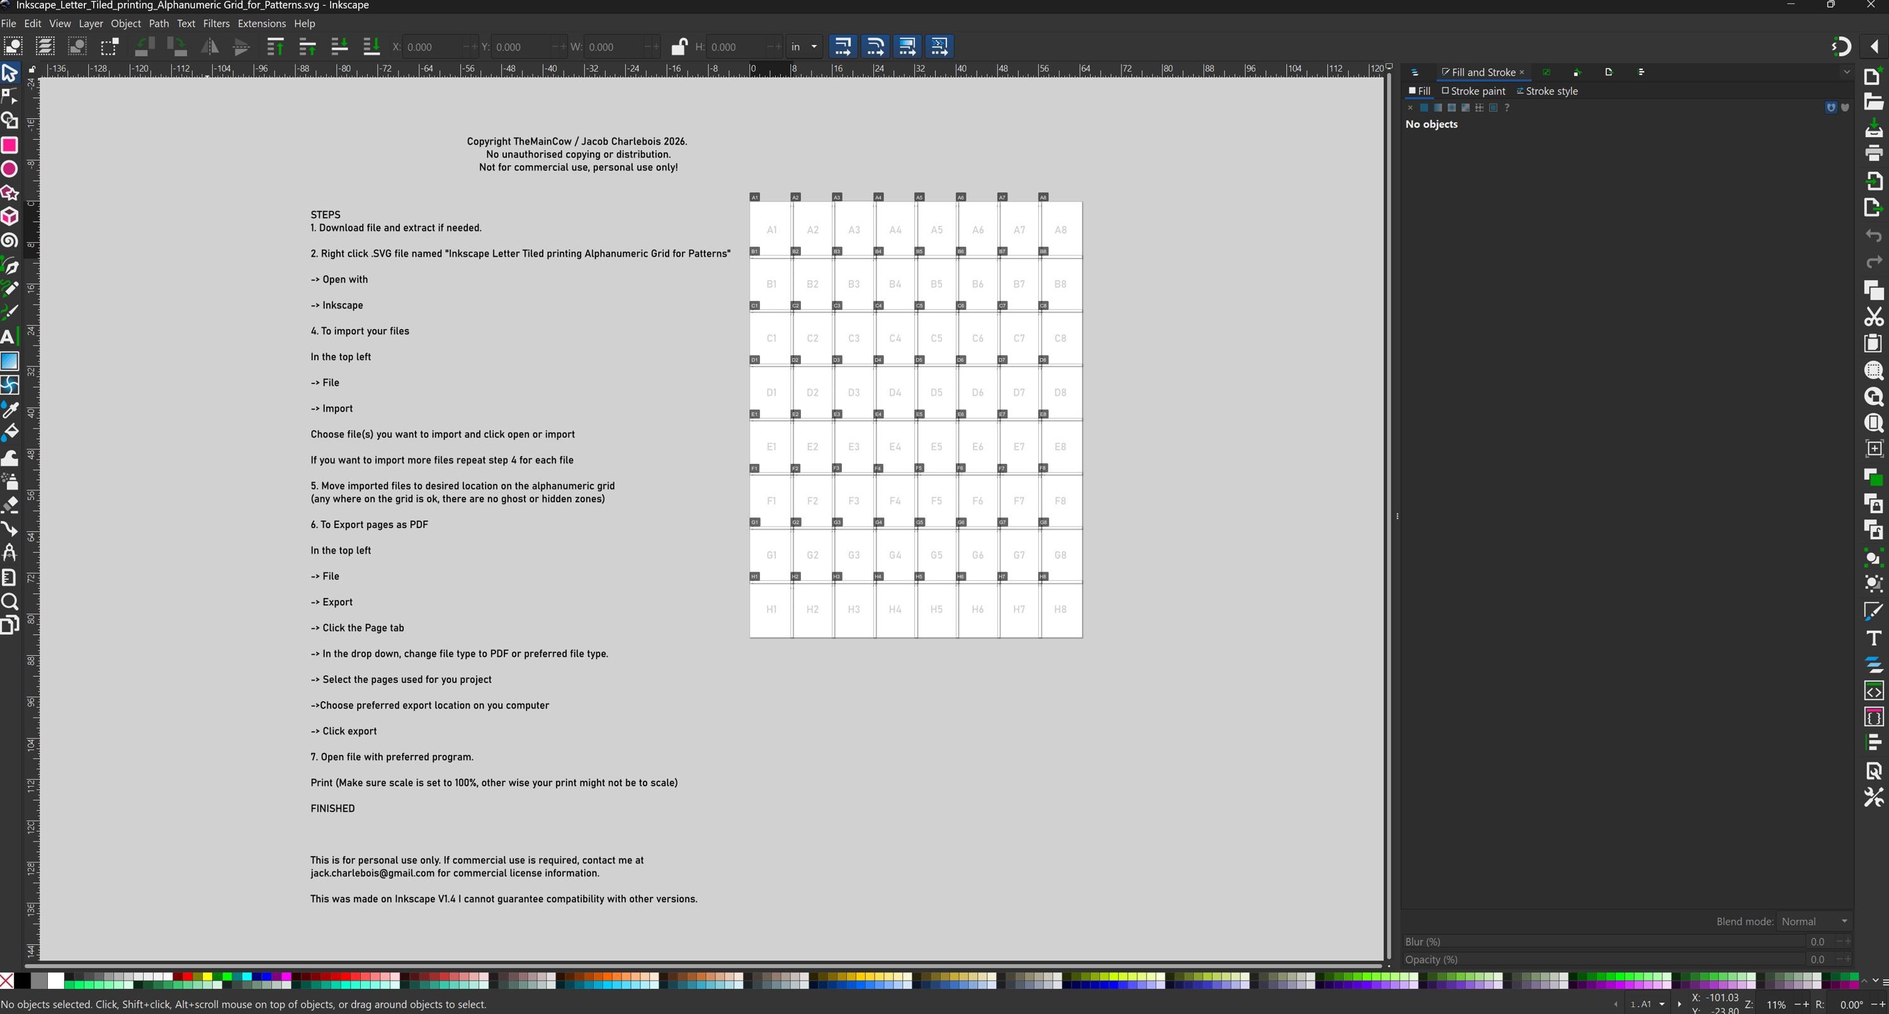This screenshot has width=1889, height=1014.
Task: Select the Spiral tool
Action: 9,241
